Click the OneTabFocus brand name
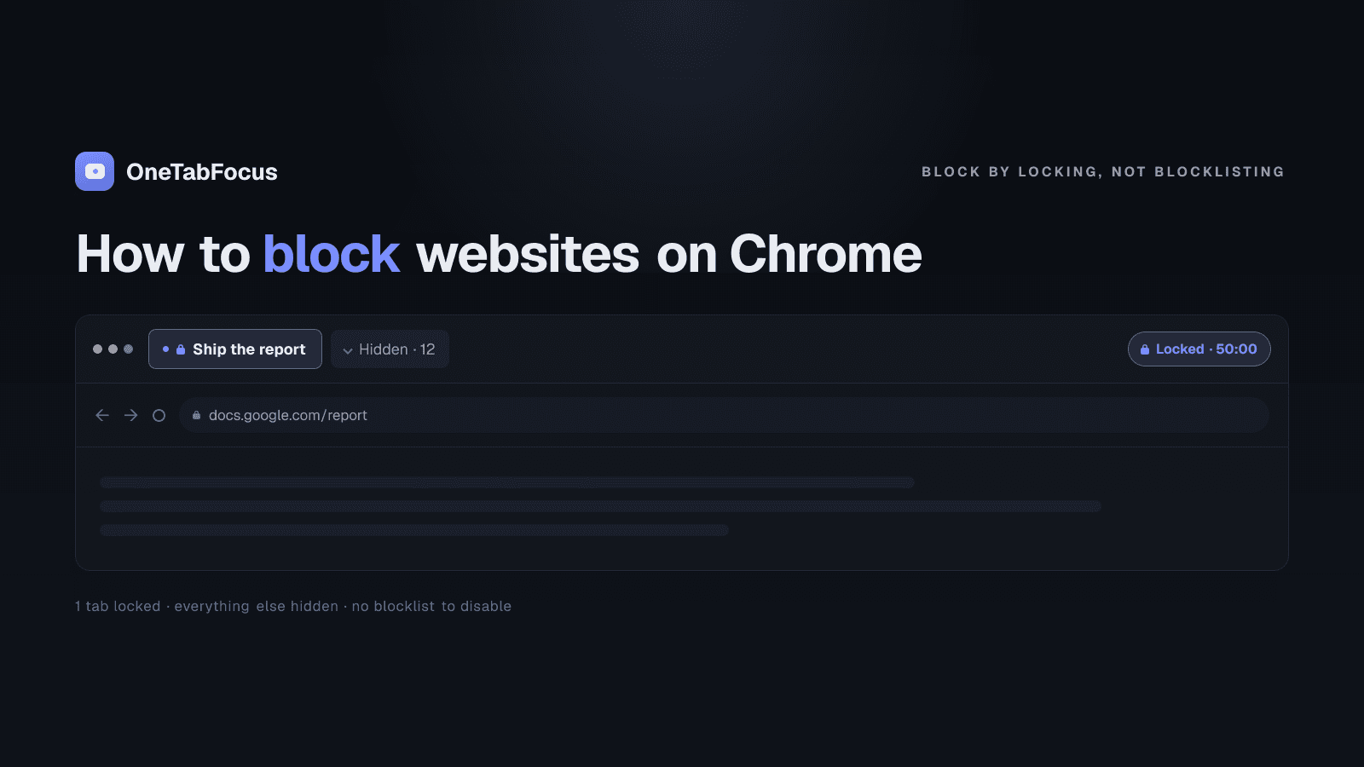This screenshot has width=1364, height=767. click(202, 172)
